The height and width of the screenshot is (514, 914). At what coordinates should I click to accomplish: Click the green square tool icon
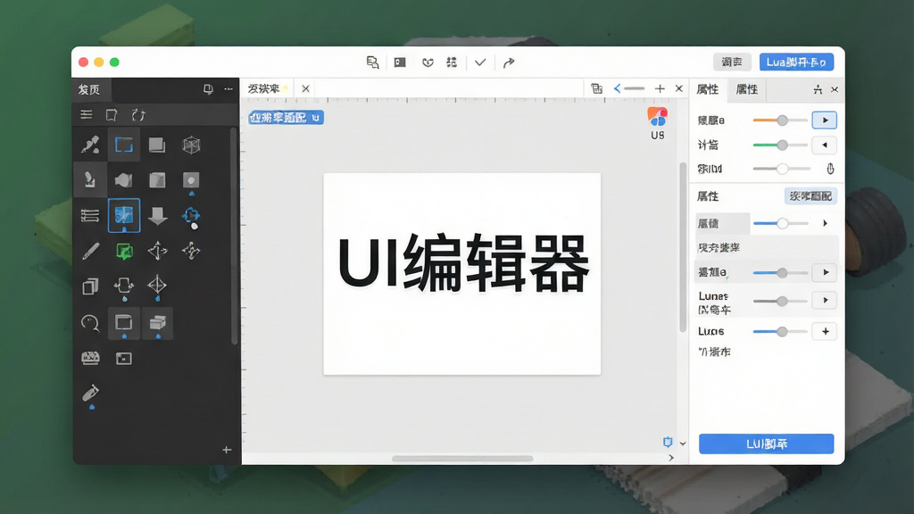124,251
